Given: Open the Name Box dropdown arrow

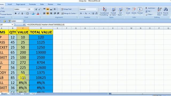Looking at the screenshot, I should (12, 25).
